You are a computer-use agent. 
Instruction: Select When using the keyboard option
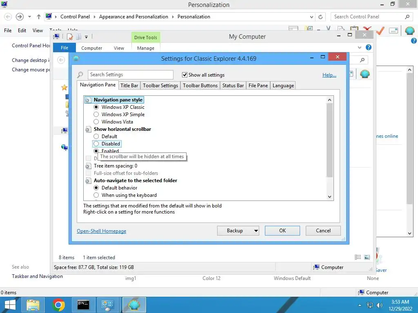pyautogui.click(x=96, y=195)
